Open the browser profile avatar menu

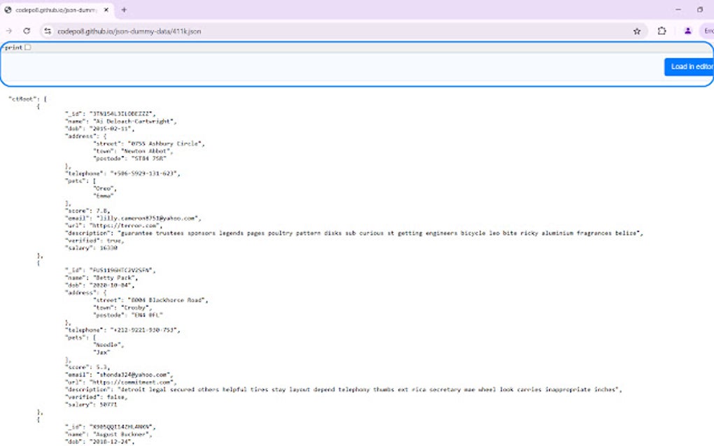pos(687,31)
